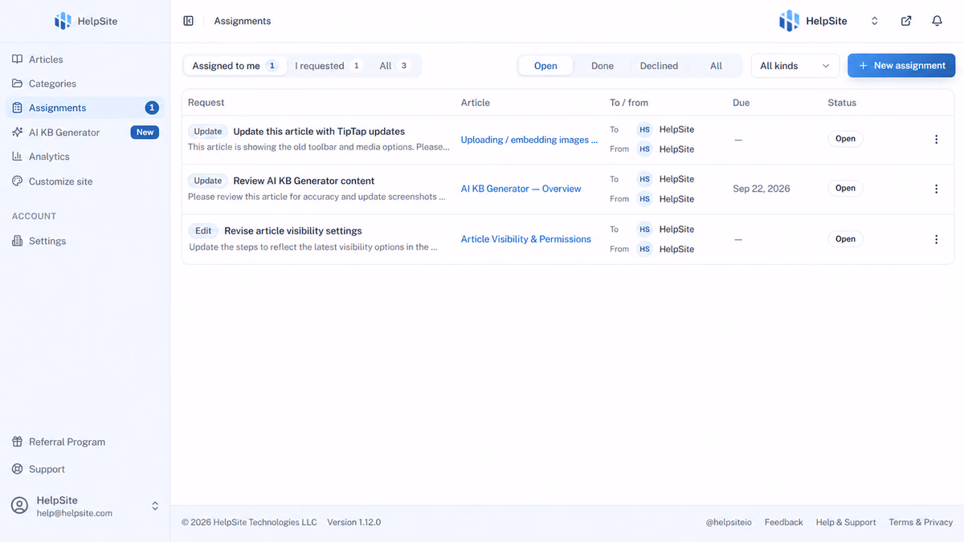Show All statuses filter
964x542 pixels.
point(716,66)
